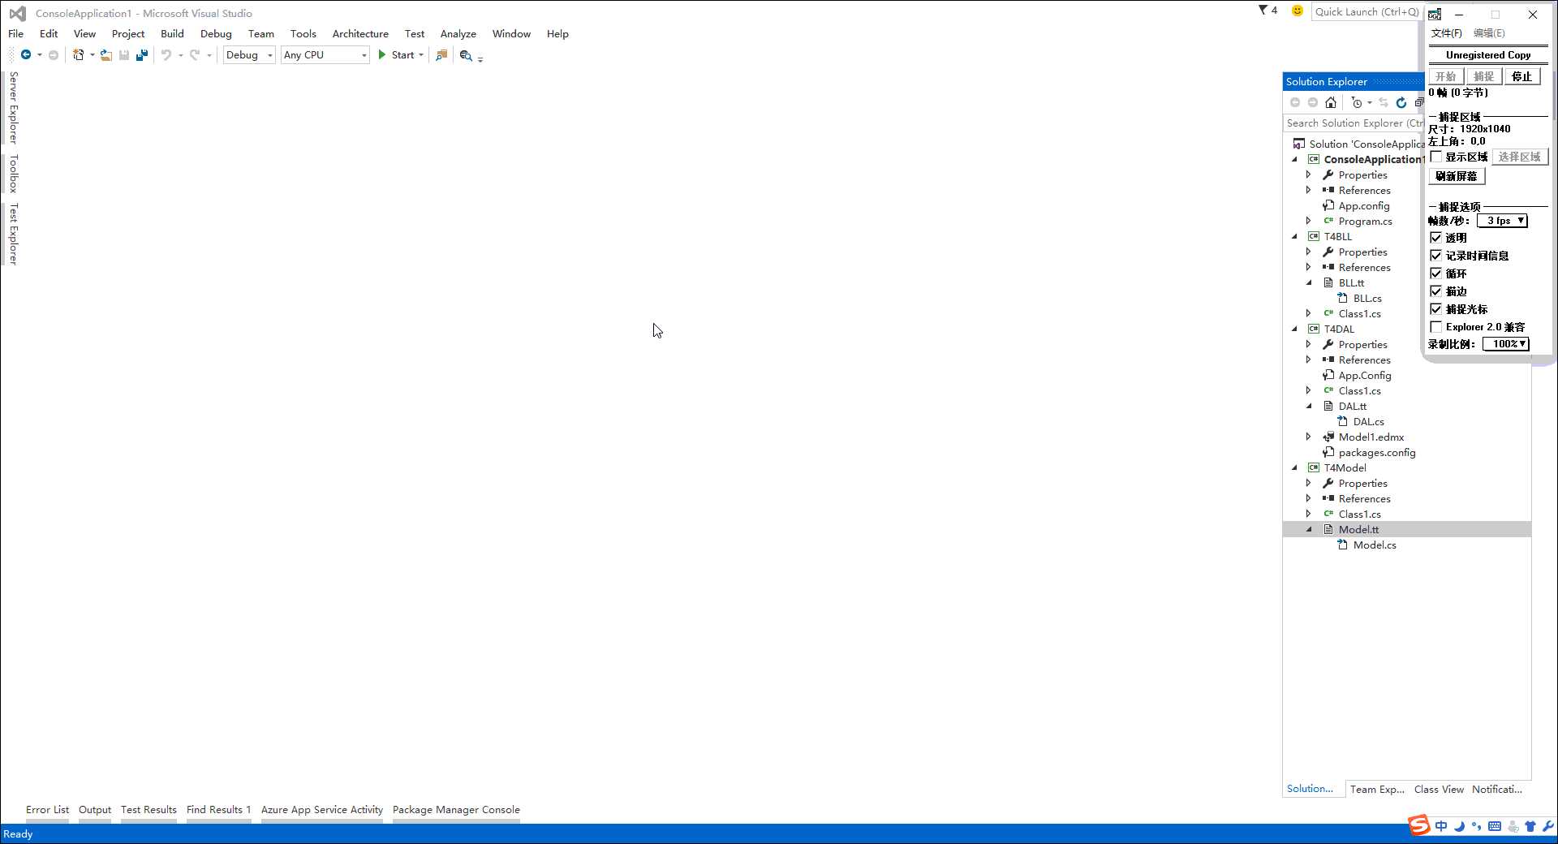This screenshot has height=844, width=1558.
Task: Toggle the 记录时间信息 checkbox
Action: (1436, 256)
